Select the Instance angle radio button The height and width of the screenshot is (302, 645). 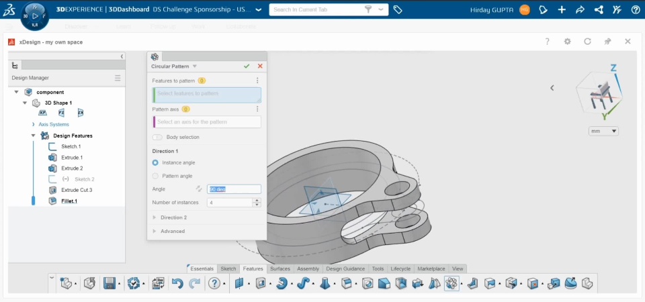tap(155, 162)
